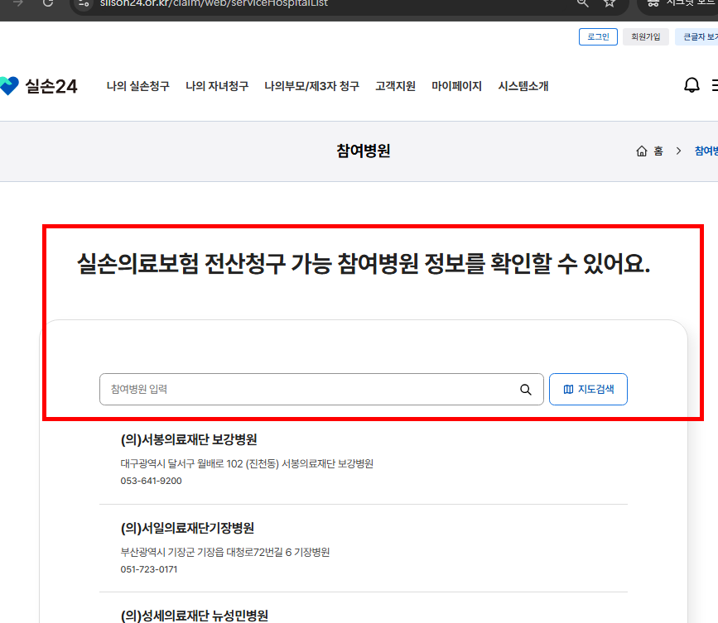Viewport: 718px width, 623px height.
Task: Select (의)서봉의료재단 보강병원 entry
Action: tap(189, 439)
